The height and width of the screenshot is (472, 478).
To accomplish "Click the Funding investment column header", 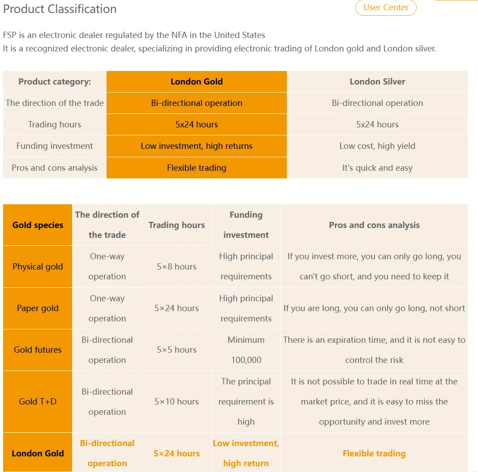I will [x=246, y=225].
